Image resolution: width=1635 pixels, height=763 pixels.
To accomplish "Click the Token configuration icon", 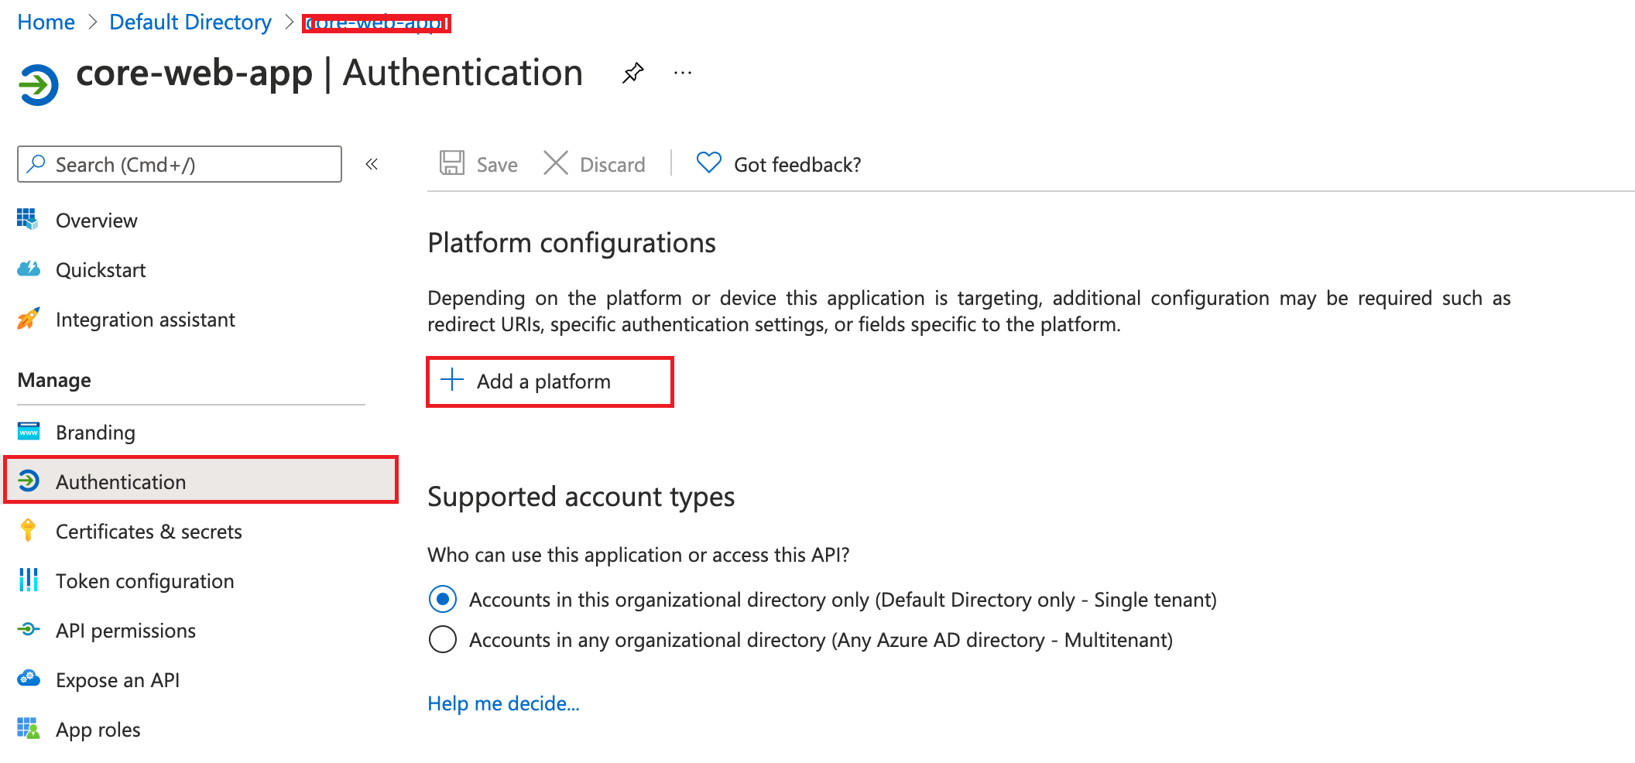I will pyautogui.click(x=28, y=580).
